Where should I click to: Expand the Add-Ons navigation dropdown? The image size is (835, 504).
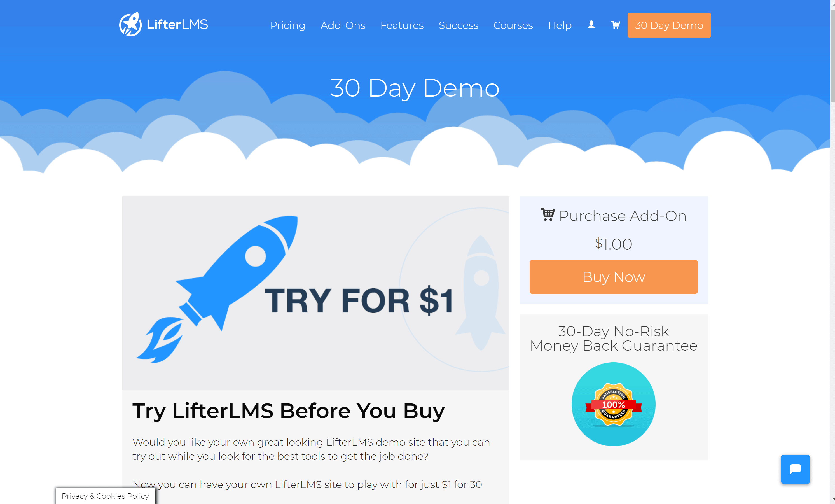[x=343, y=25]
